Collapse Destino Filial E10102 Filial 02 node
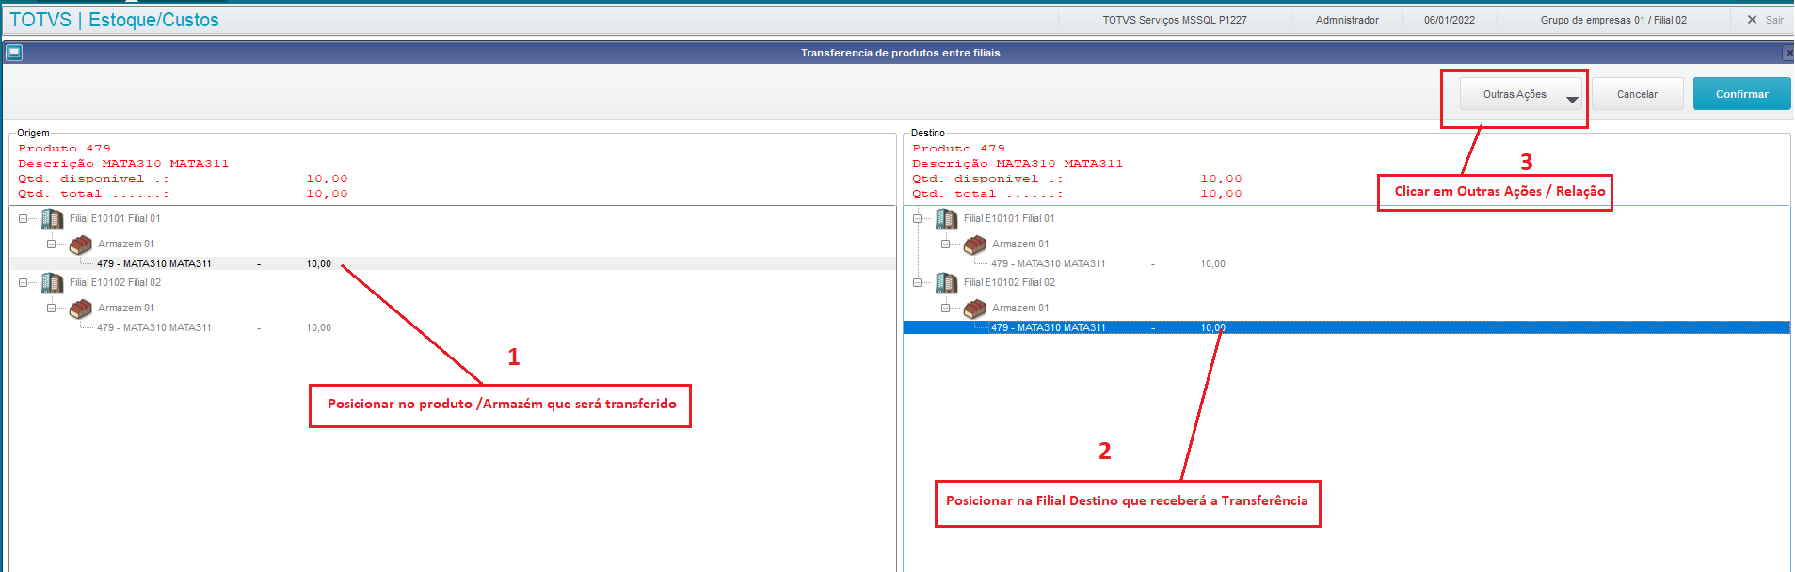1795x572 pixels. coord(918,282)
